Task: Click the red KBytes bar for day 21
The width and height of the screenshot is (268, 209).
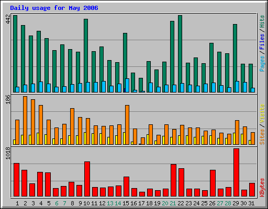Action: click(x=173, y=180)
